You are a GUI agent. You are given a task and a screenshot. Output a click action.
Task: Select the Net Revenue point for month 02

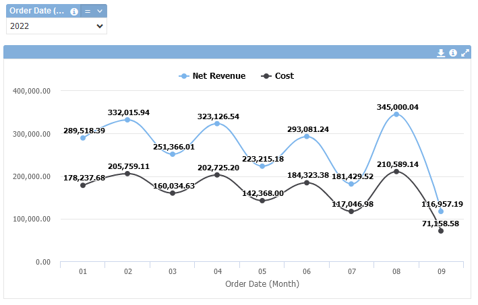[127, 120]
